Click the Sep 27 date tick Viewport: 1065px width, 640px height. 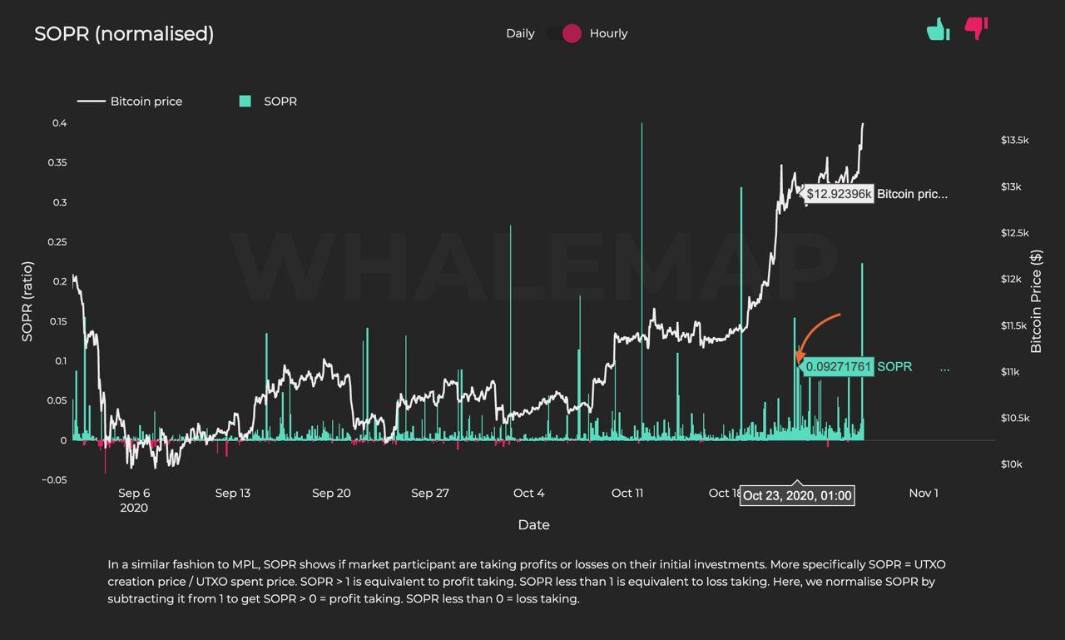[x=430, y=493]
